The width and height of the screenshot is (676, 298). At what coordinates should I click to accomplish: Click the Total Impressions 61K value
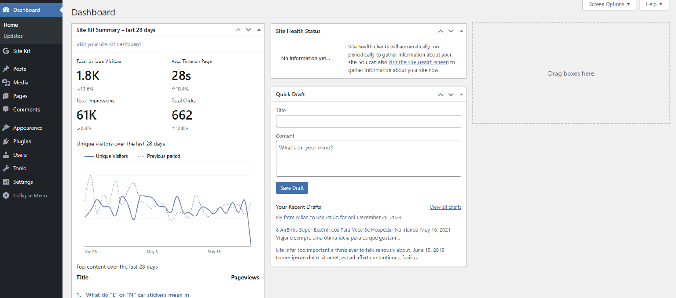click(87, 115)
